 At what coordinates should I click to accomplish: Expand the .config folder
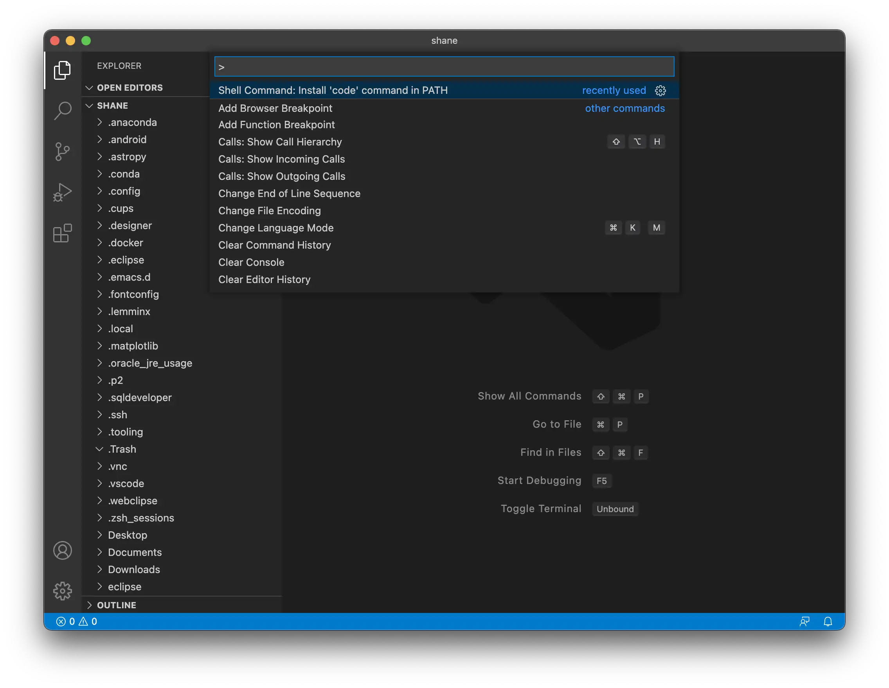(x=99, y=191)
